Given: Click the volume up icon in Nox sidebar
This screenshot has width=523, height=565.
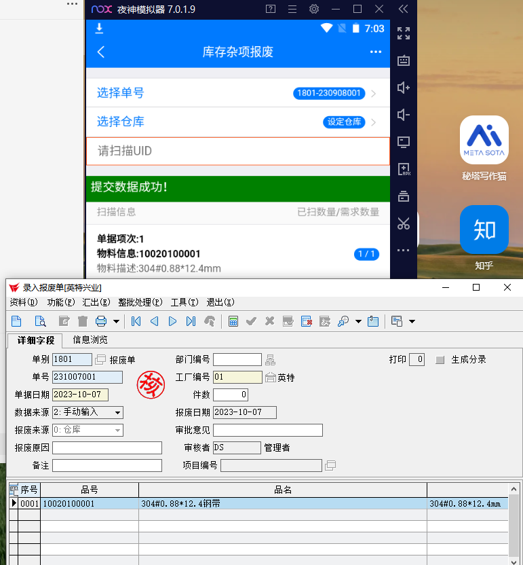Looking at the screenshot, I should click(404, 87).
